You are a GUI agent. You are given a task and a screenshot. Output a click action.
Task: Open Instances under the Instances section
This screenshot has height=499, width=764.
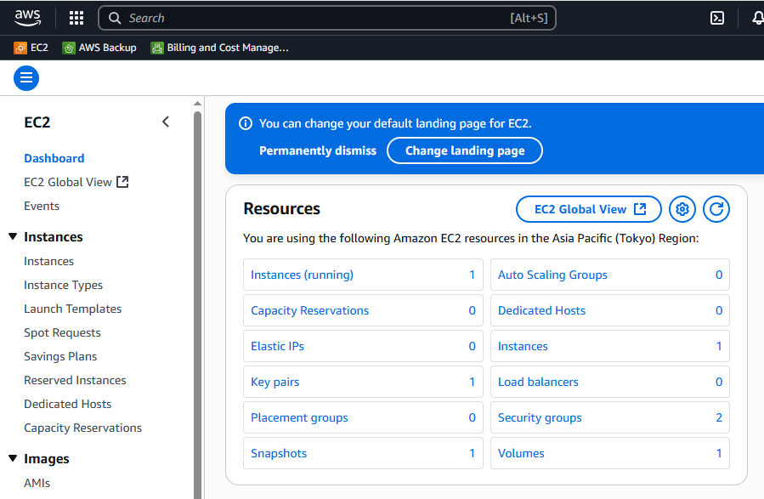click(48, 261)
